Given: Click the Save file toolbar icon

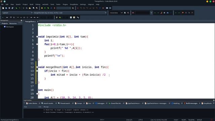Looking at the screenshot, I should point(9,8).
